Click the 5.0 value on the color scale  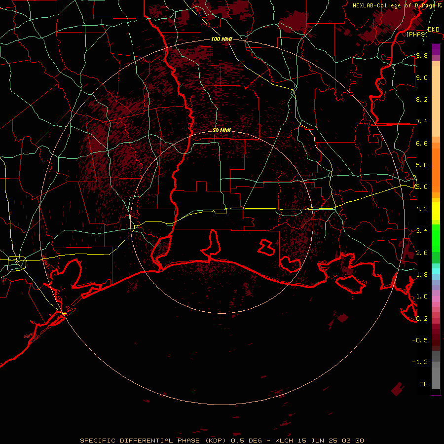[422, 187]
